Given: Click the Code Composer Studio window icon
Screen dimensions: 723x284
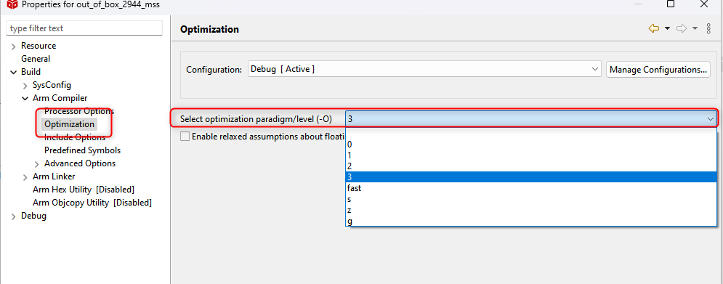Looking at the screenshot, I should 12,4.
